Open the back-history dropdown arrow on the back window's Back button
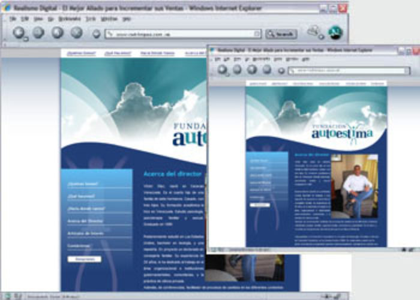This screenshot has width=420, height=300. (25, 40)
